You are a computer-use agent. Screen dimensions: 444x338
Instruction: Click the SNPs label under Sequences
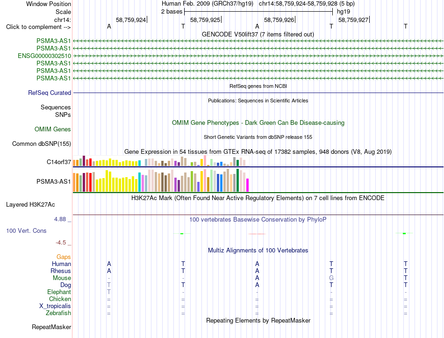pos(63,115)
